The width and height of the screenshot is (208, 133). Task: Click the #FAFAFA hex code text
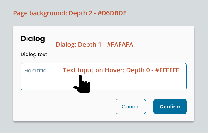tap(120, 45)
